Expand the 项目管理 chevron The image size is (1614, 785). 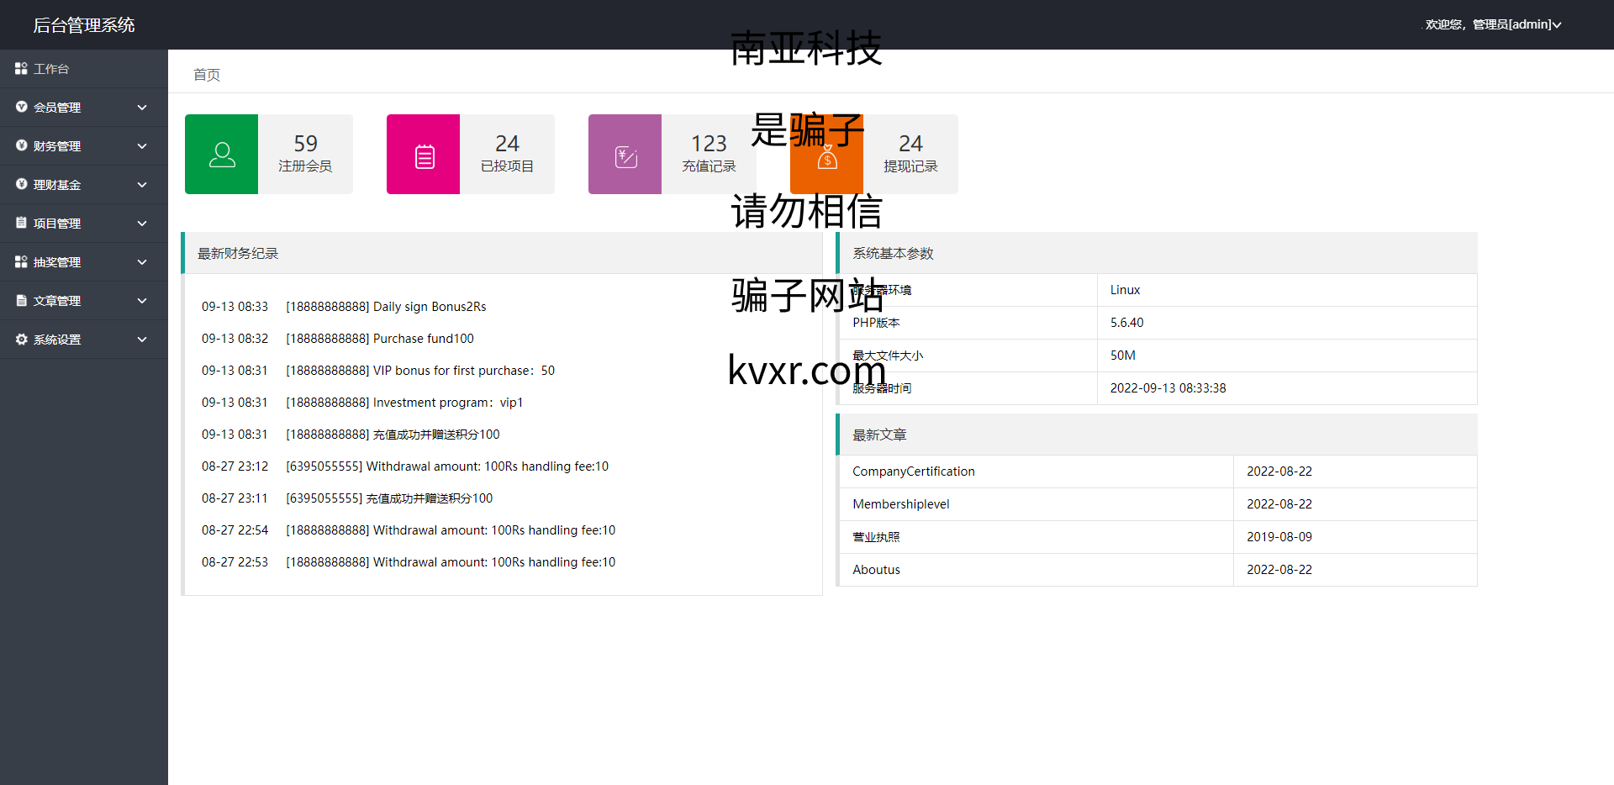coord(142,224)
